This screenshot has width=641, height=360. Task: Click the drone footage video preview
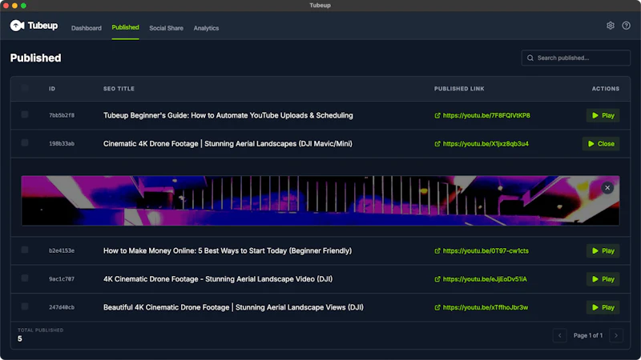click(320, 201)
